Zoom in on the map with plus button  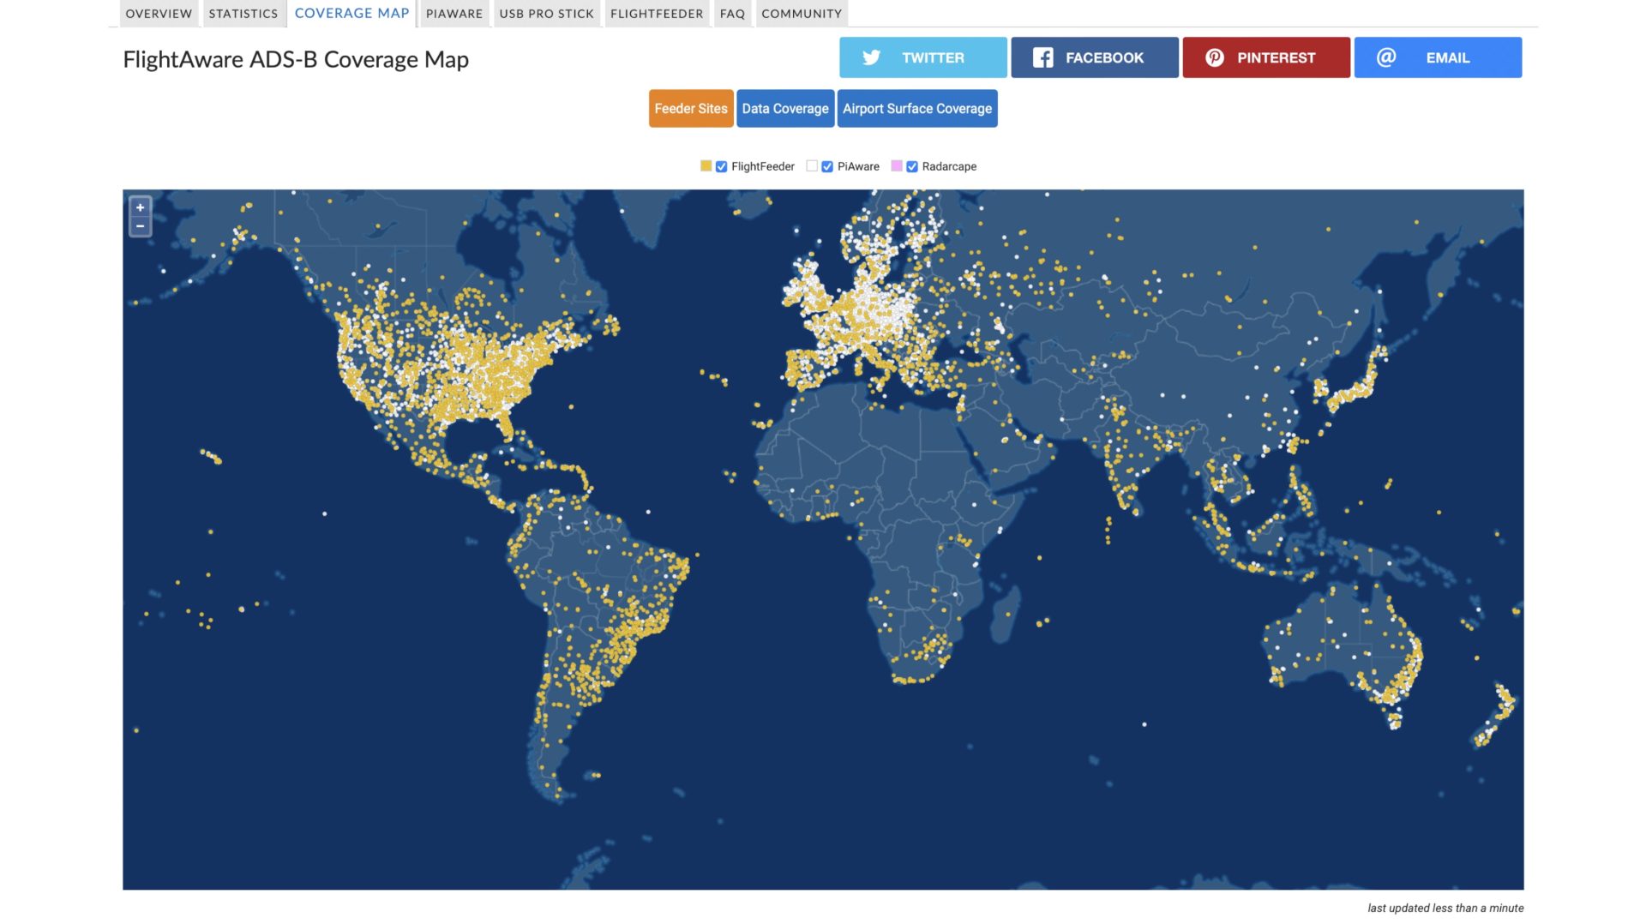(x=140, y=207)
